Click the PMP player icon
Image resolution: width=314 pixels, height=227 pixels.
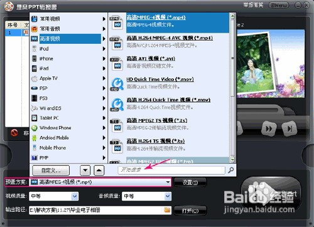[x=34, y=157]
